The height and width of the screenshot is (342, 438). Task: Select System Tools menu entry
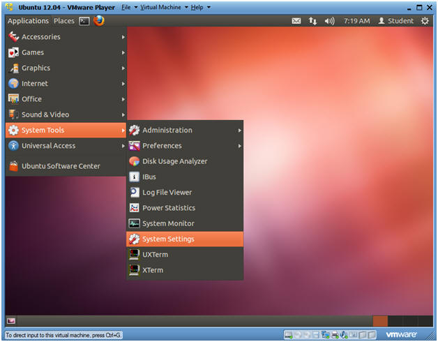[x=66, y=131]
